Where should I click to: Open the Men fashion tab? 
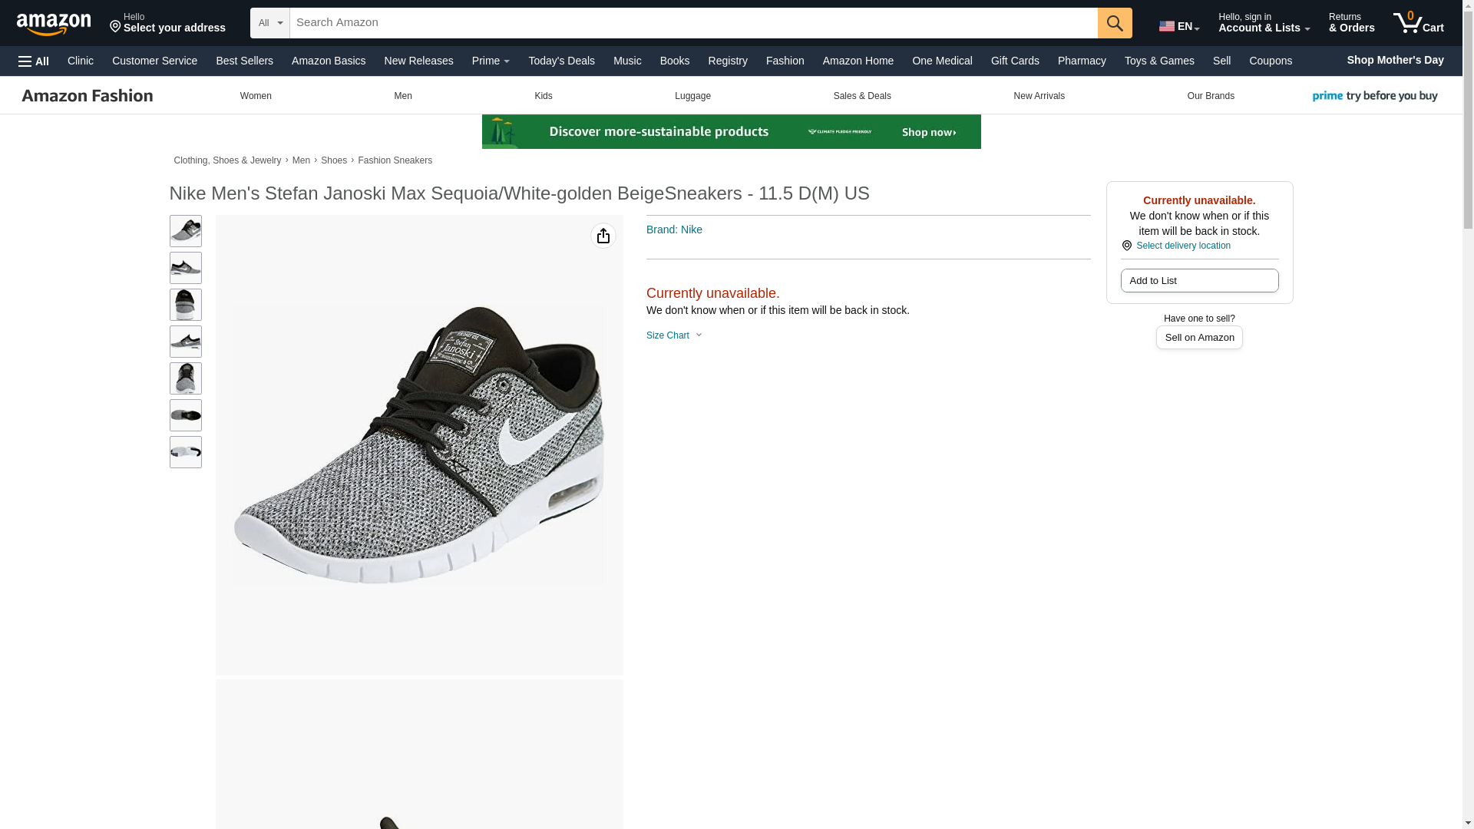(x=402, y=96)
